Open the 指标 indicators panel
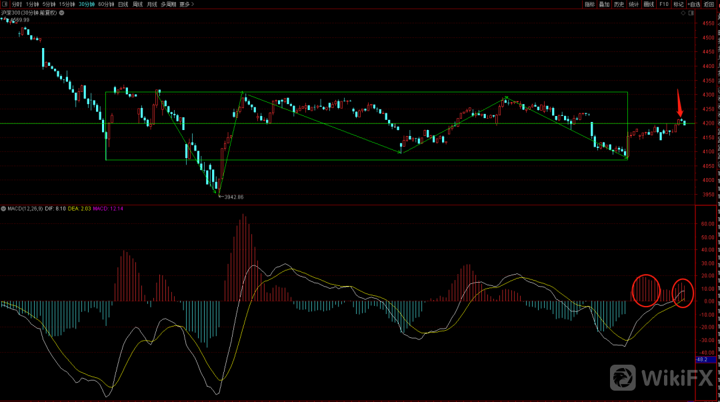This screenshot has height=402, width=720. pyautogui.click(x=589, y=4)
